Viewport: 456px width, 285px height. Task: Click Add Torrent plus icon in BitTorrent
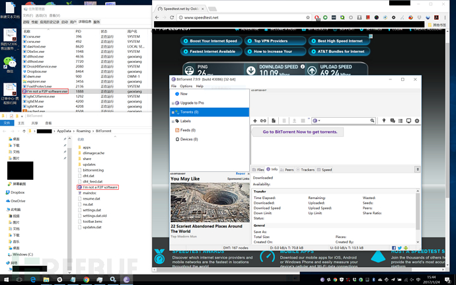255,121
